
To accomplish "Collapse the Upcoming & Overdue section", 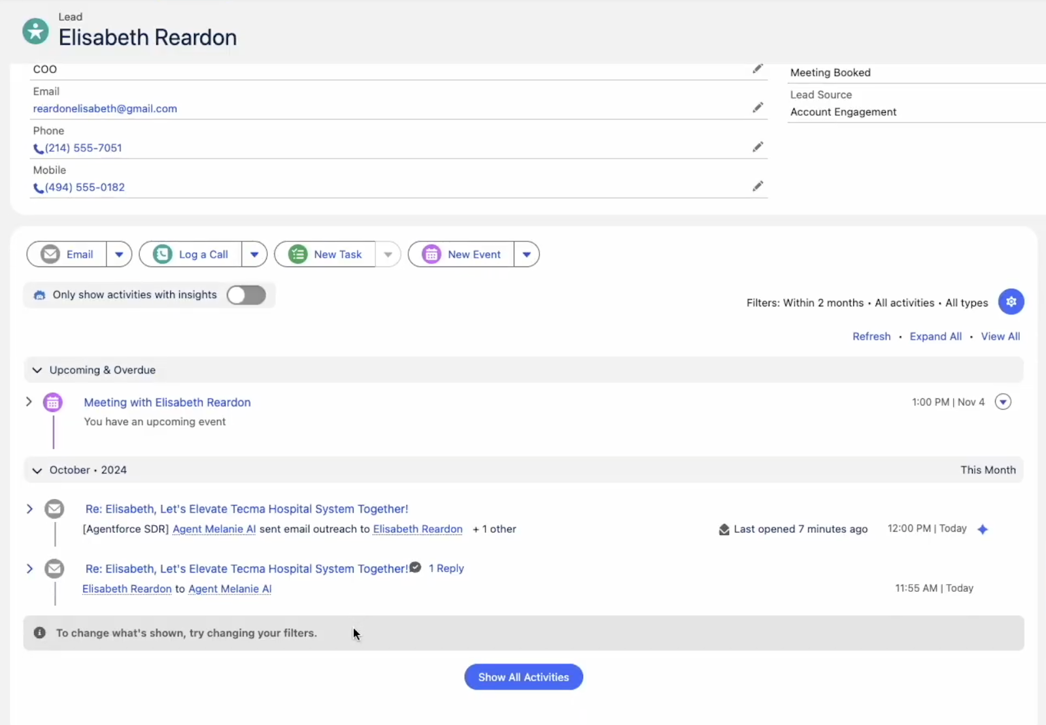I will [x=37, y=370].
